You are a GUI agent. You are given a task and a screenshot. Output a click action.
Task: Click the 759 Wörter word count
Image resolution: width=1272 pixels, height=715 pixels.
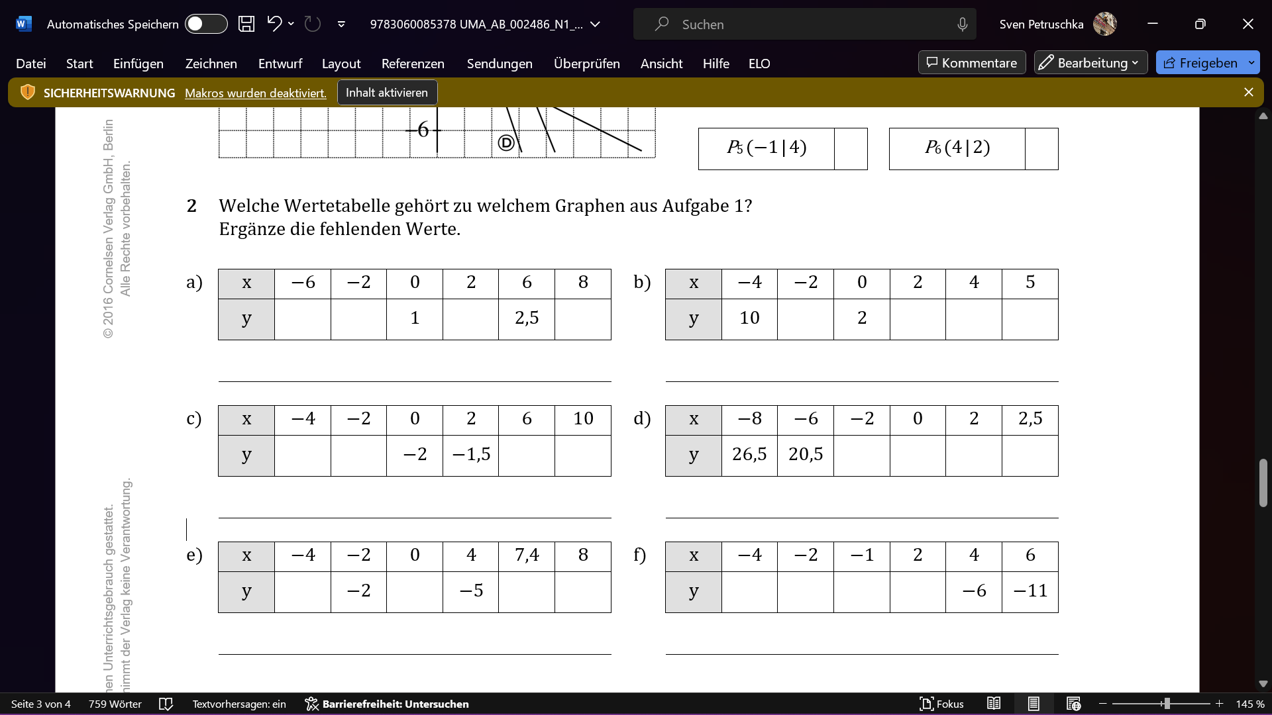click(115, 704)
